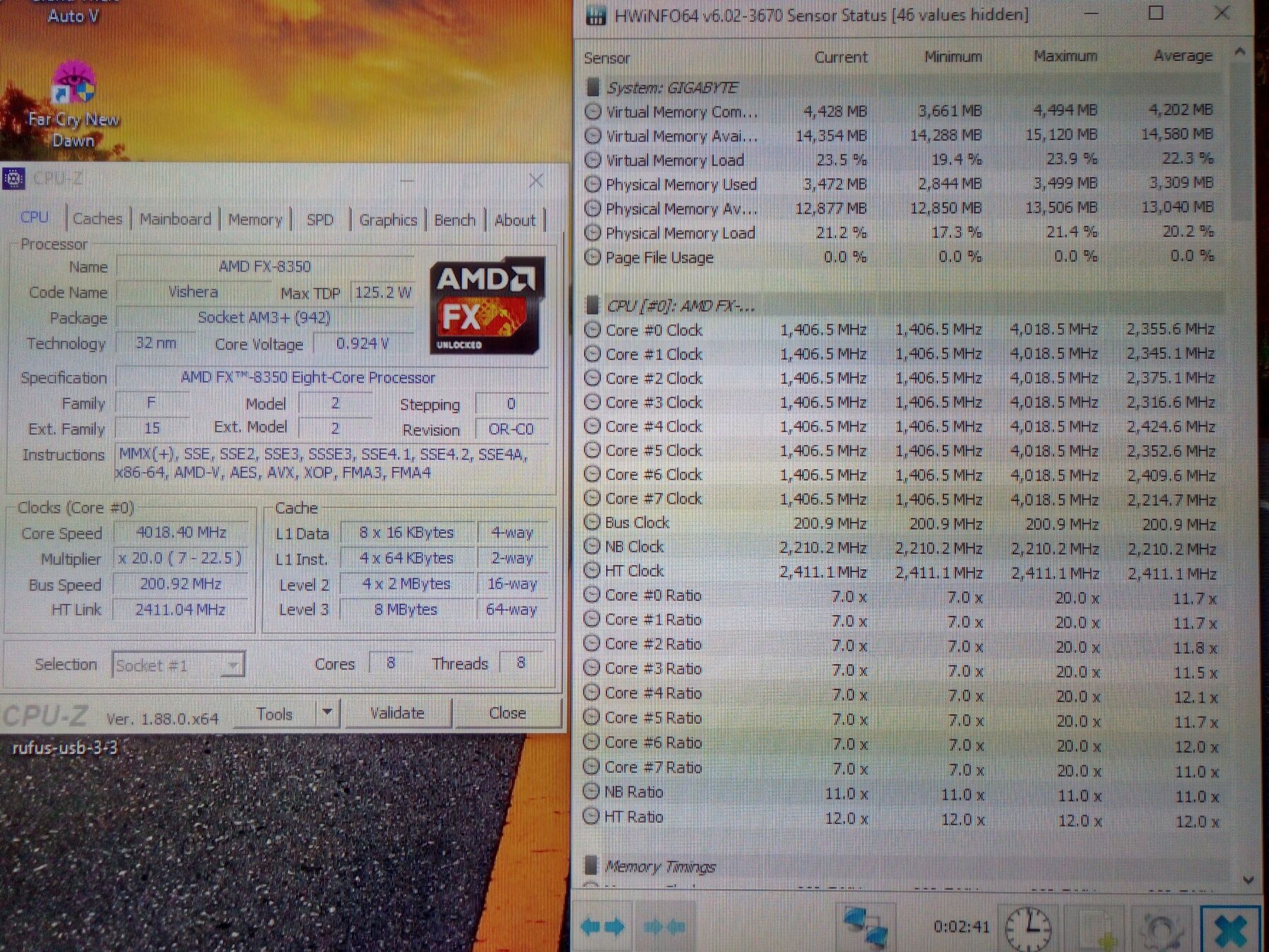Open the remote network computers icon in HWiNFO
The image size is (1269, 952).
click(866, 926)
